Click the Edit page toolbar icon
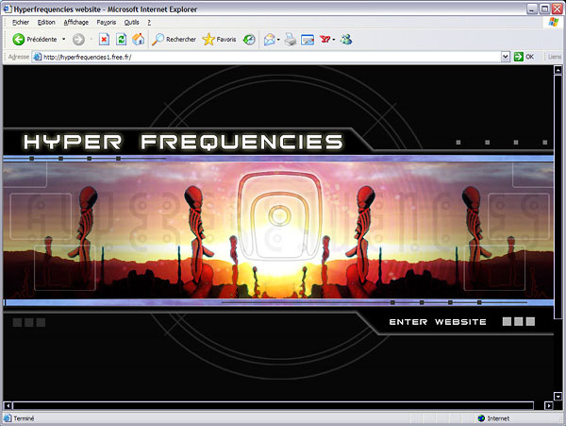 point(308,39)
